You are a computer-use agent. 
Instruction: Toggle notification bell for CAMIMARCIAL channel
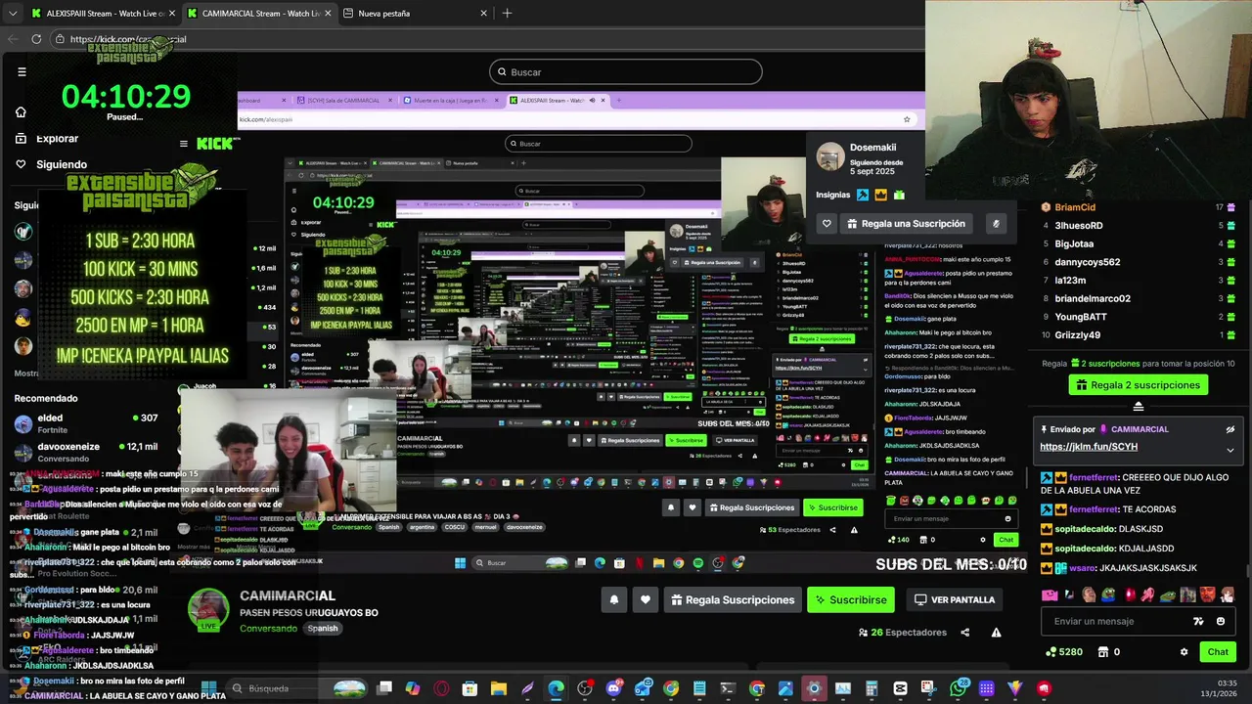pos(613,599)
